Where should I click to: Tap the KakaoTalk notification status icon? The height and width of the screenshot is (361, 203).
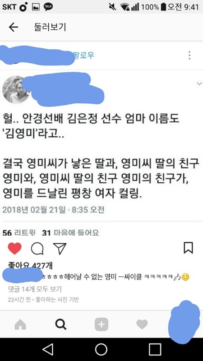[48, 7]
